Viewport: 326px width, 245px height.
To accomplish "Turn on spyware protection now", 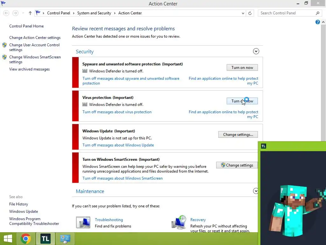I will [242, 68].
